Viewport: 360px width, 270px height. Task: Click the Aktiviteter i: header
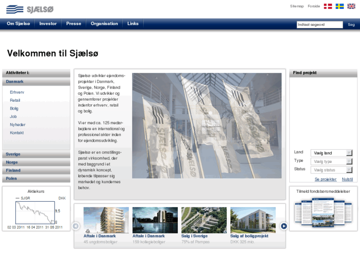pyautogui.click(x=36, y=73)
